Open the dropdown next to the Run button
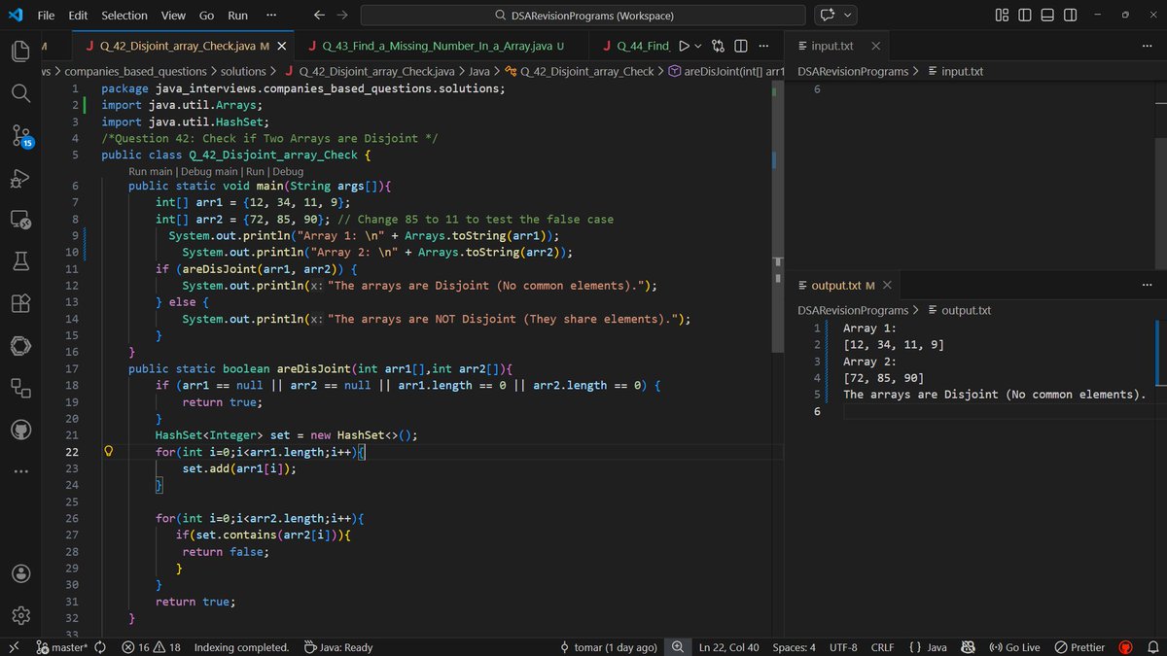This screenshot has width=1167, height=656. click(698, 46)
